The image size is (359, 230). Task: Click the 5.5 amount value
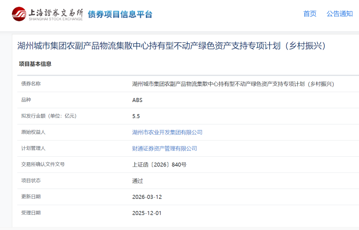pos(136,116)
